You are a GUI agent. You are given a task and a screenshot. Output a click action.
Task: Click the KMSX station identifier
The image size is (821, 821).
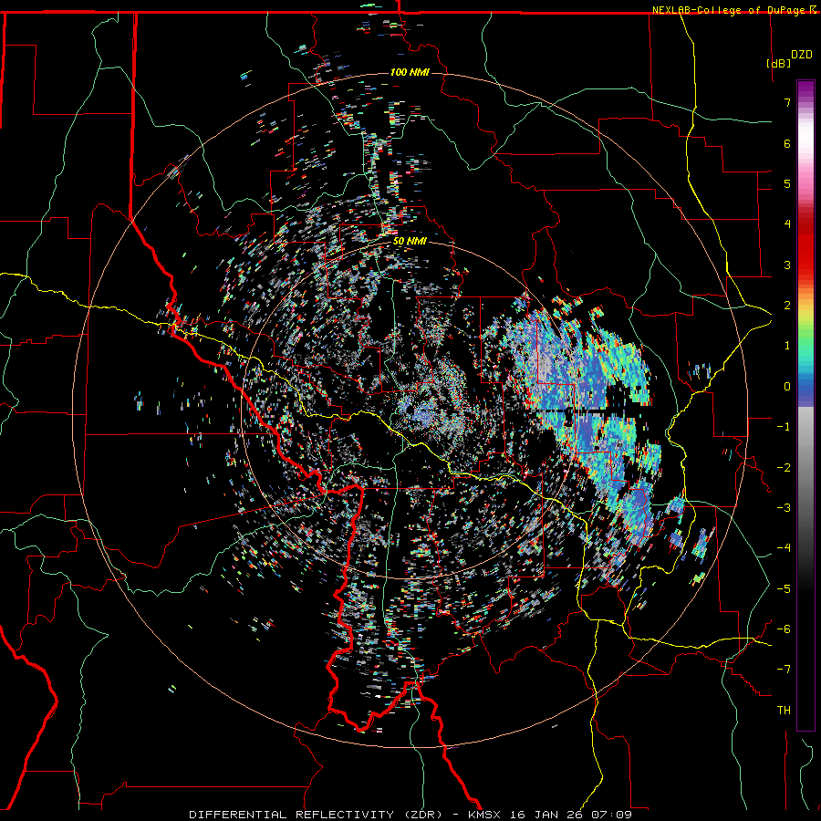pyautogui.click(x=486, y=815)
